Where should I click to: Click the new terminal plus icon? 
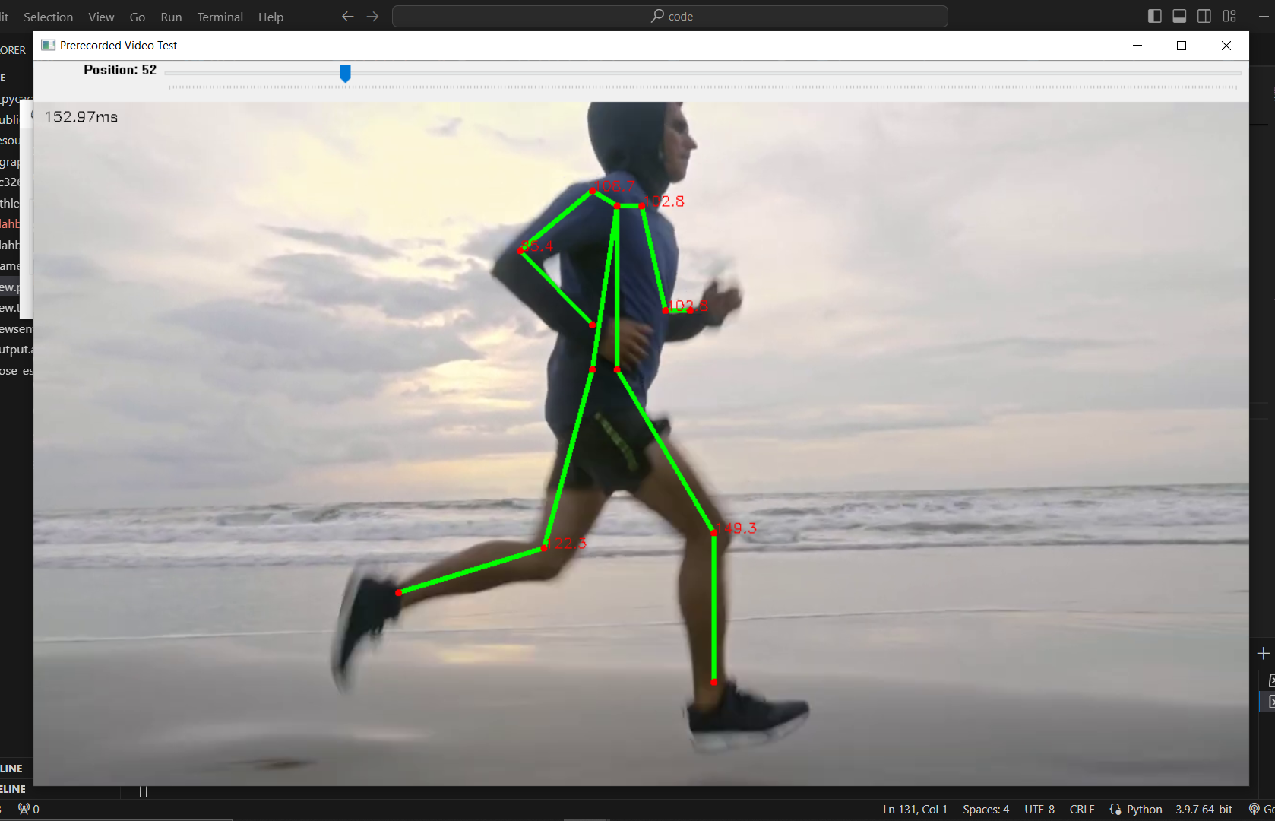tap(1263, 653)
